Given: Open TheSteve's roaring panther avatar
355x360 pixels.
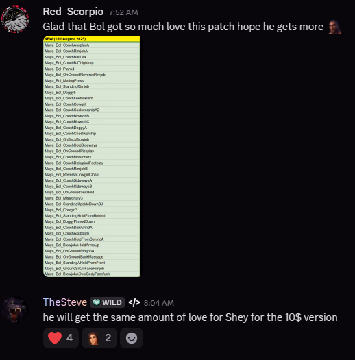Looking at the screenshot, I should click(15, 310).
